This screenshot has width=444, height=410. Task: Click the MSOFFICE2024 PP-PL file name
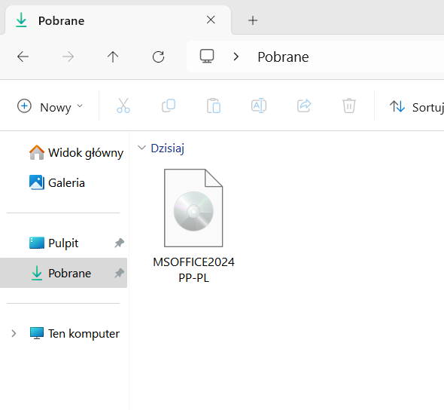193,270
